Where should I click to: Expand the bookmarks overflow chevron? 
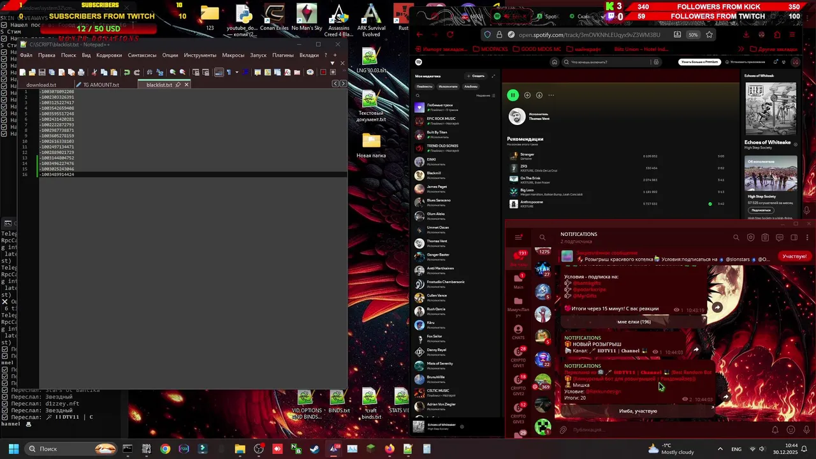click(741, 49)
